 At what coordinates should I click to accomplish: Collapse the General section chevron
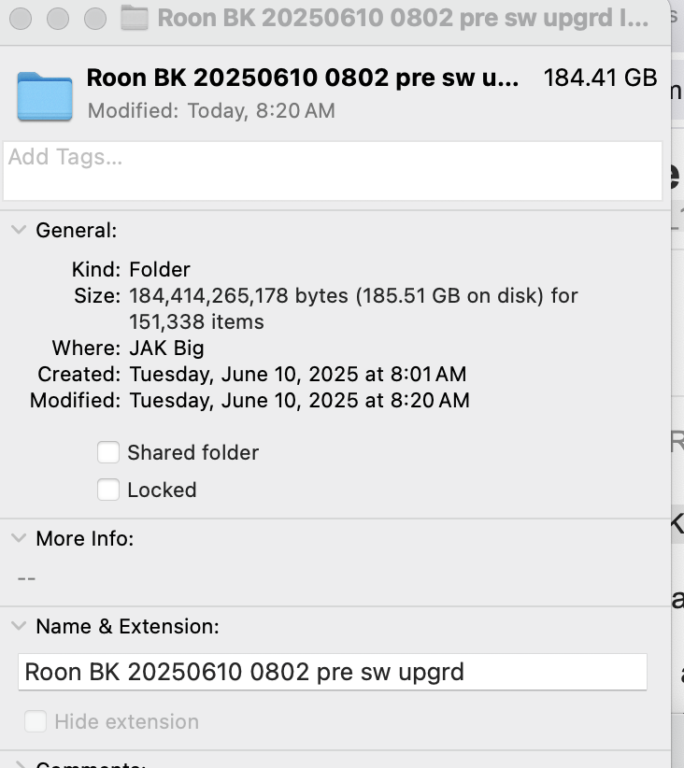pos(19,230)
